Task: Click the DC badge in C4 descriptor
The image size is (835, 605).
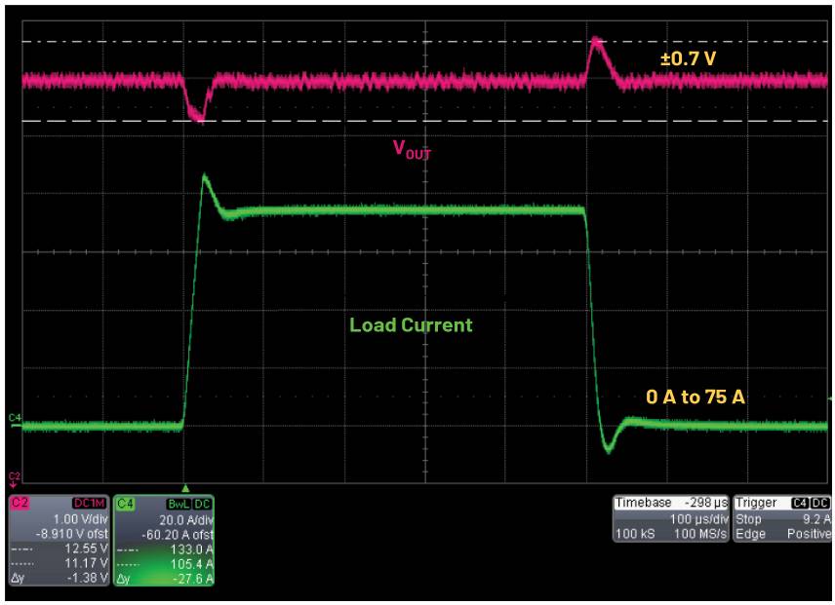Action: point(202,504)
